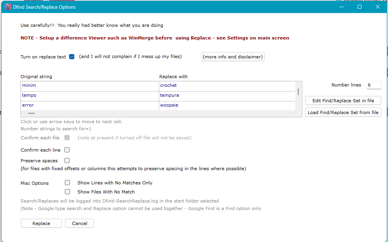The image size is (388, 242).
Task: Click the Dfind app icon in the title bar
Action: pos(7,7)
